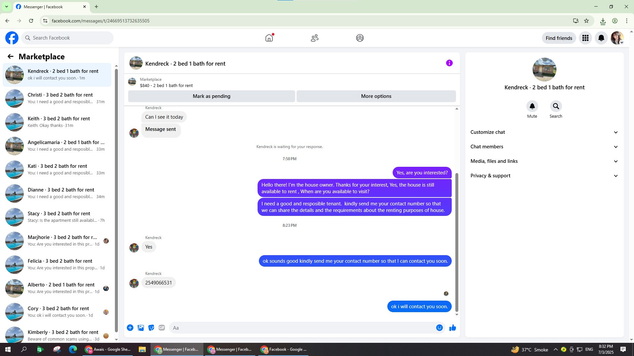
Task: Toggle the conversation information panel
Action: pos(449,63)
